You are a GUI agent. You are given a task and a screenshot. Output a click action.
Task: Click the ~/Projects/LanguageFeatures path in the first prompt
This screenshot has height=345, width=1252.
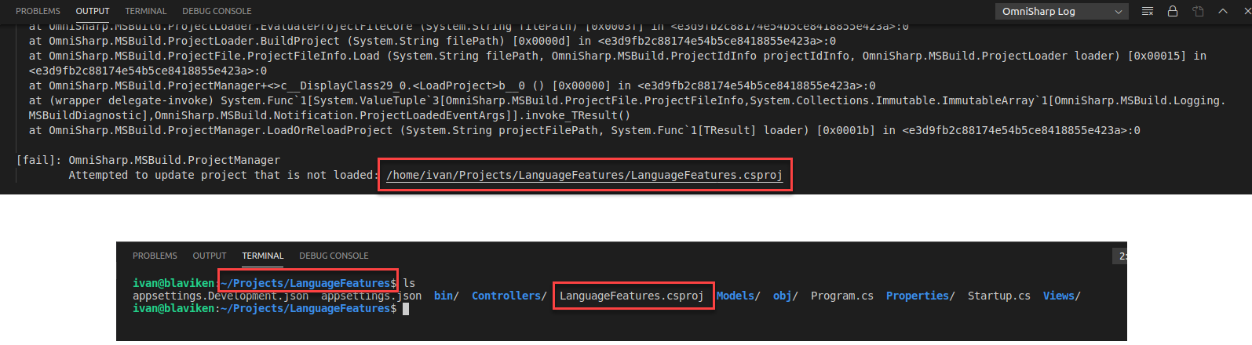click(x=305, y=283)
